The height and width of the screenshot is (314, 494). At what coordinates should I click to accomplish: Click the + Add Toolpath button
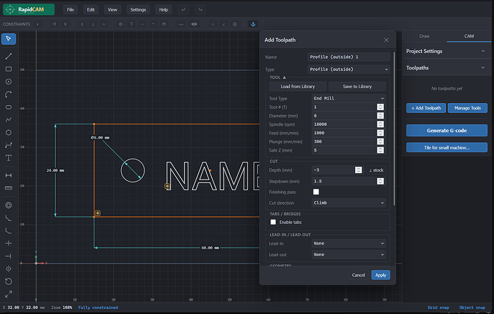(426, 108)
